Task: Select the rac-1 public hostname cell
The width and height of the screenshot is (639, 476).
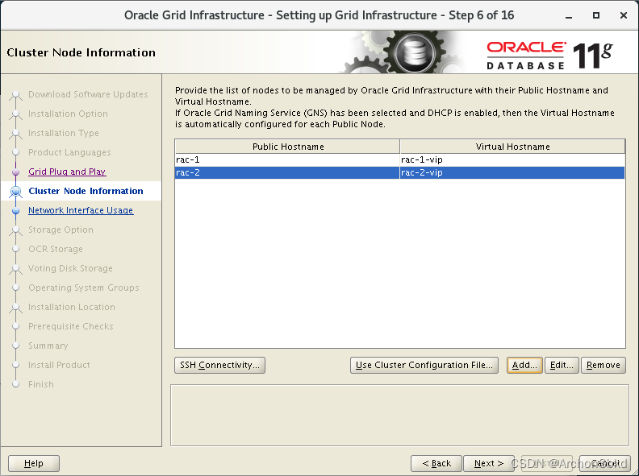Action: point(287,160)
